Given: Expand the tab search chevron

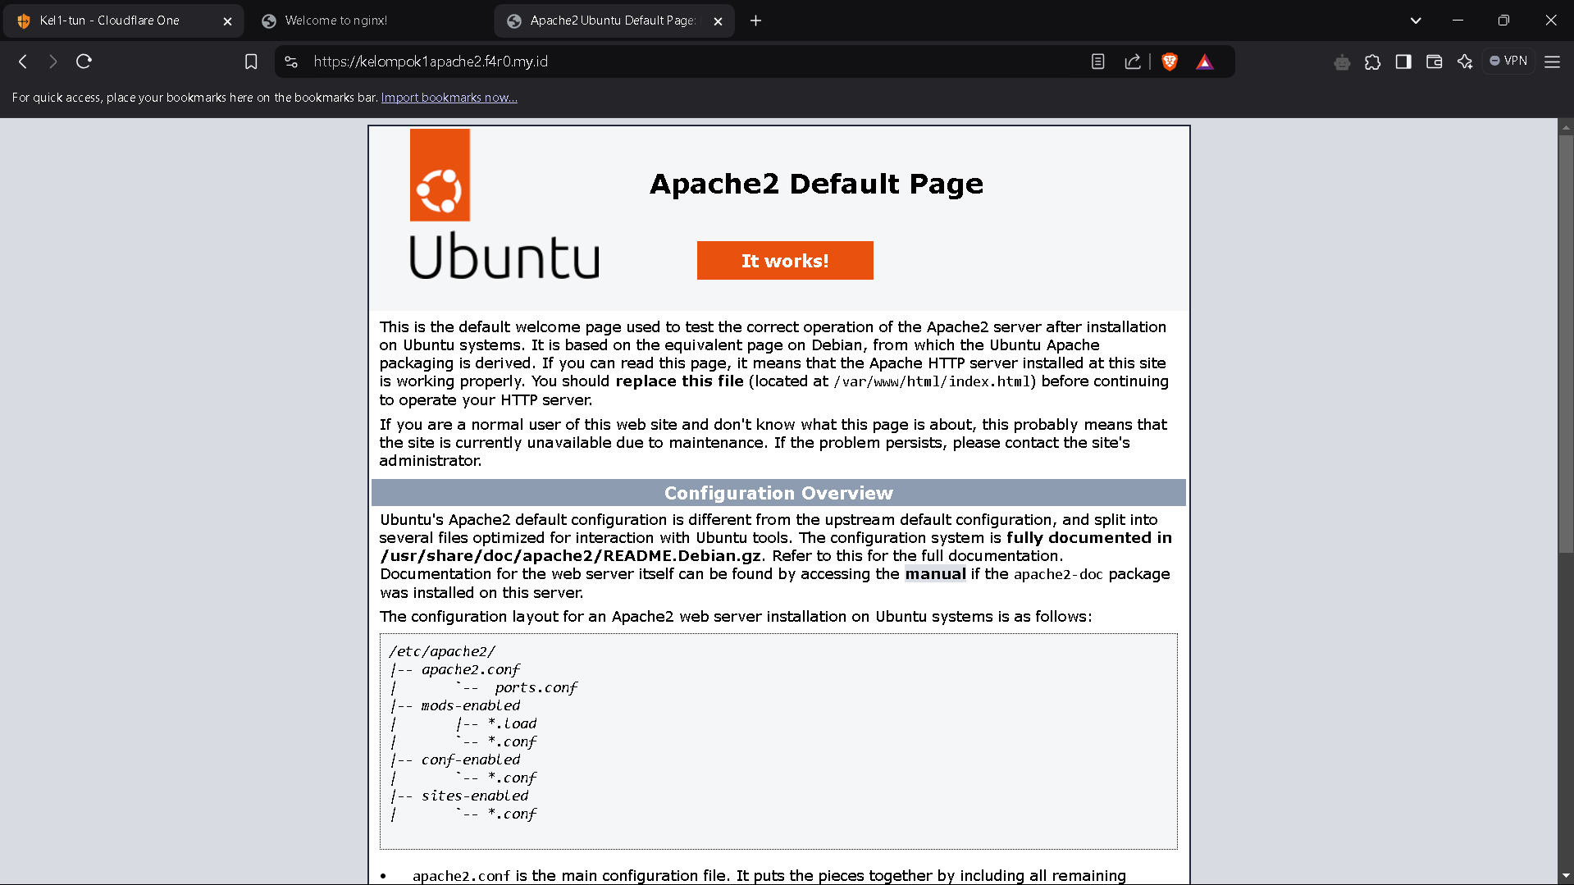Looking at the screenshot, I should click(1415, 21).
